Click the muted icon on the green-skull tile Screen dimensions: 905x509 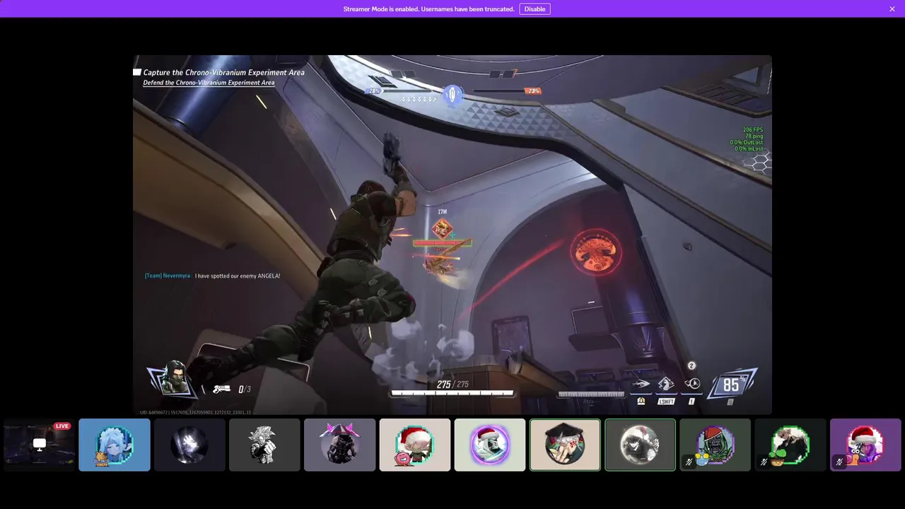(x=689, y=462)
